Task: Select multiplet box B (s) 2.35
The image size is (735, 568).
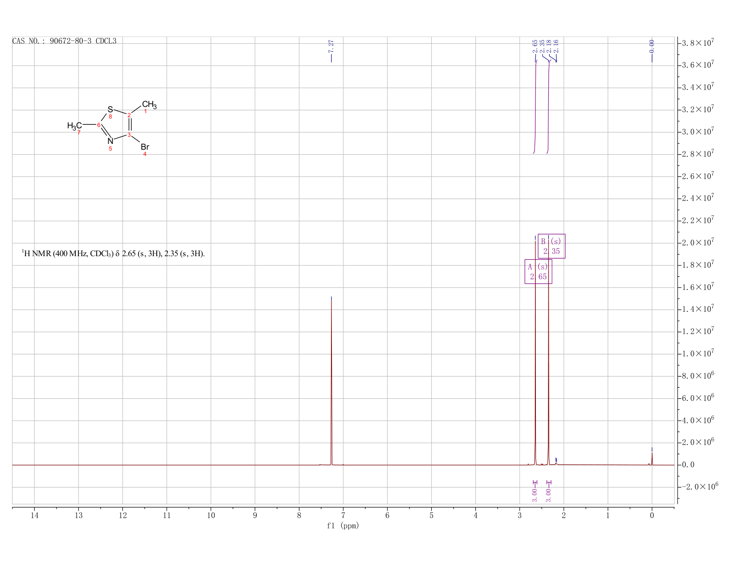Action: [551, 246]
